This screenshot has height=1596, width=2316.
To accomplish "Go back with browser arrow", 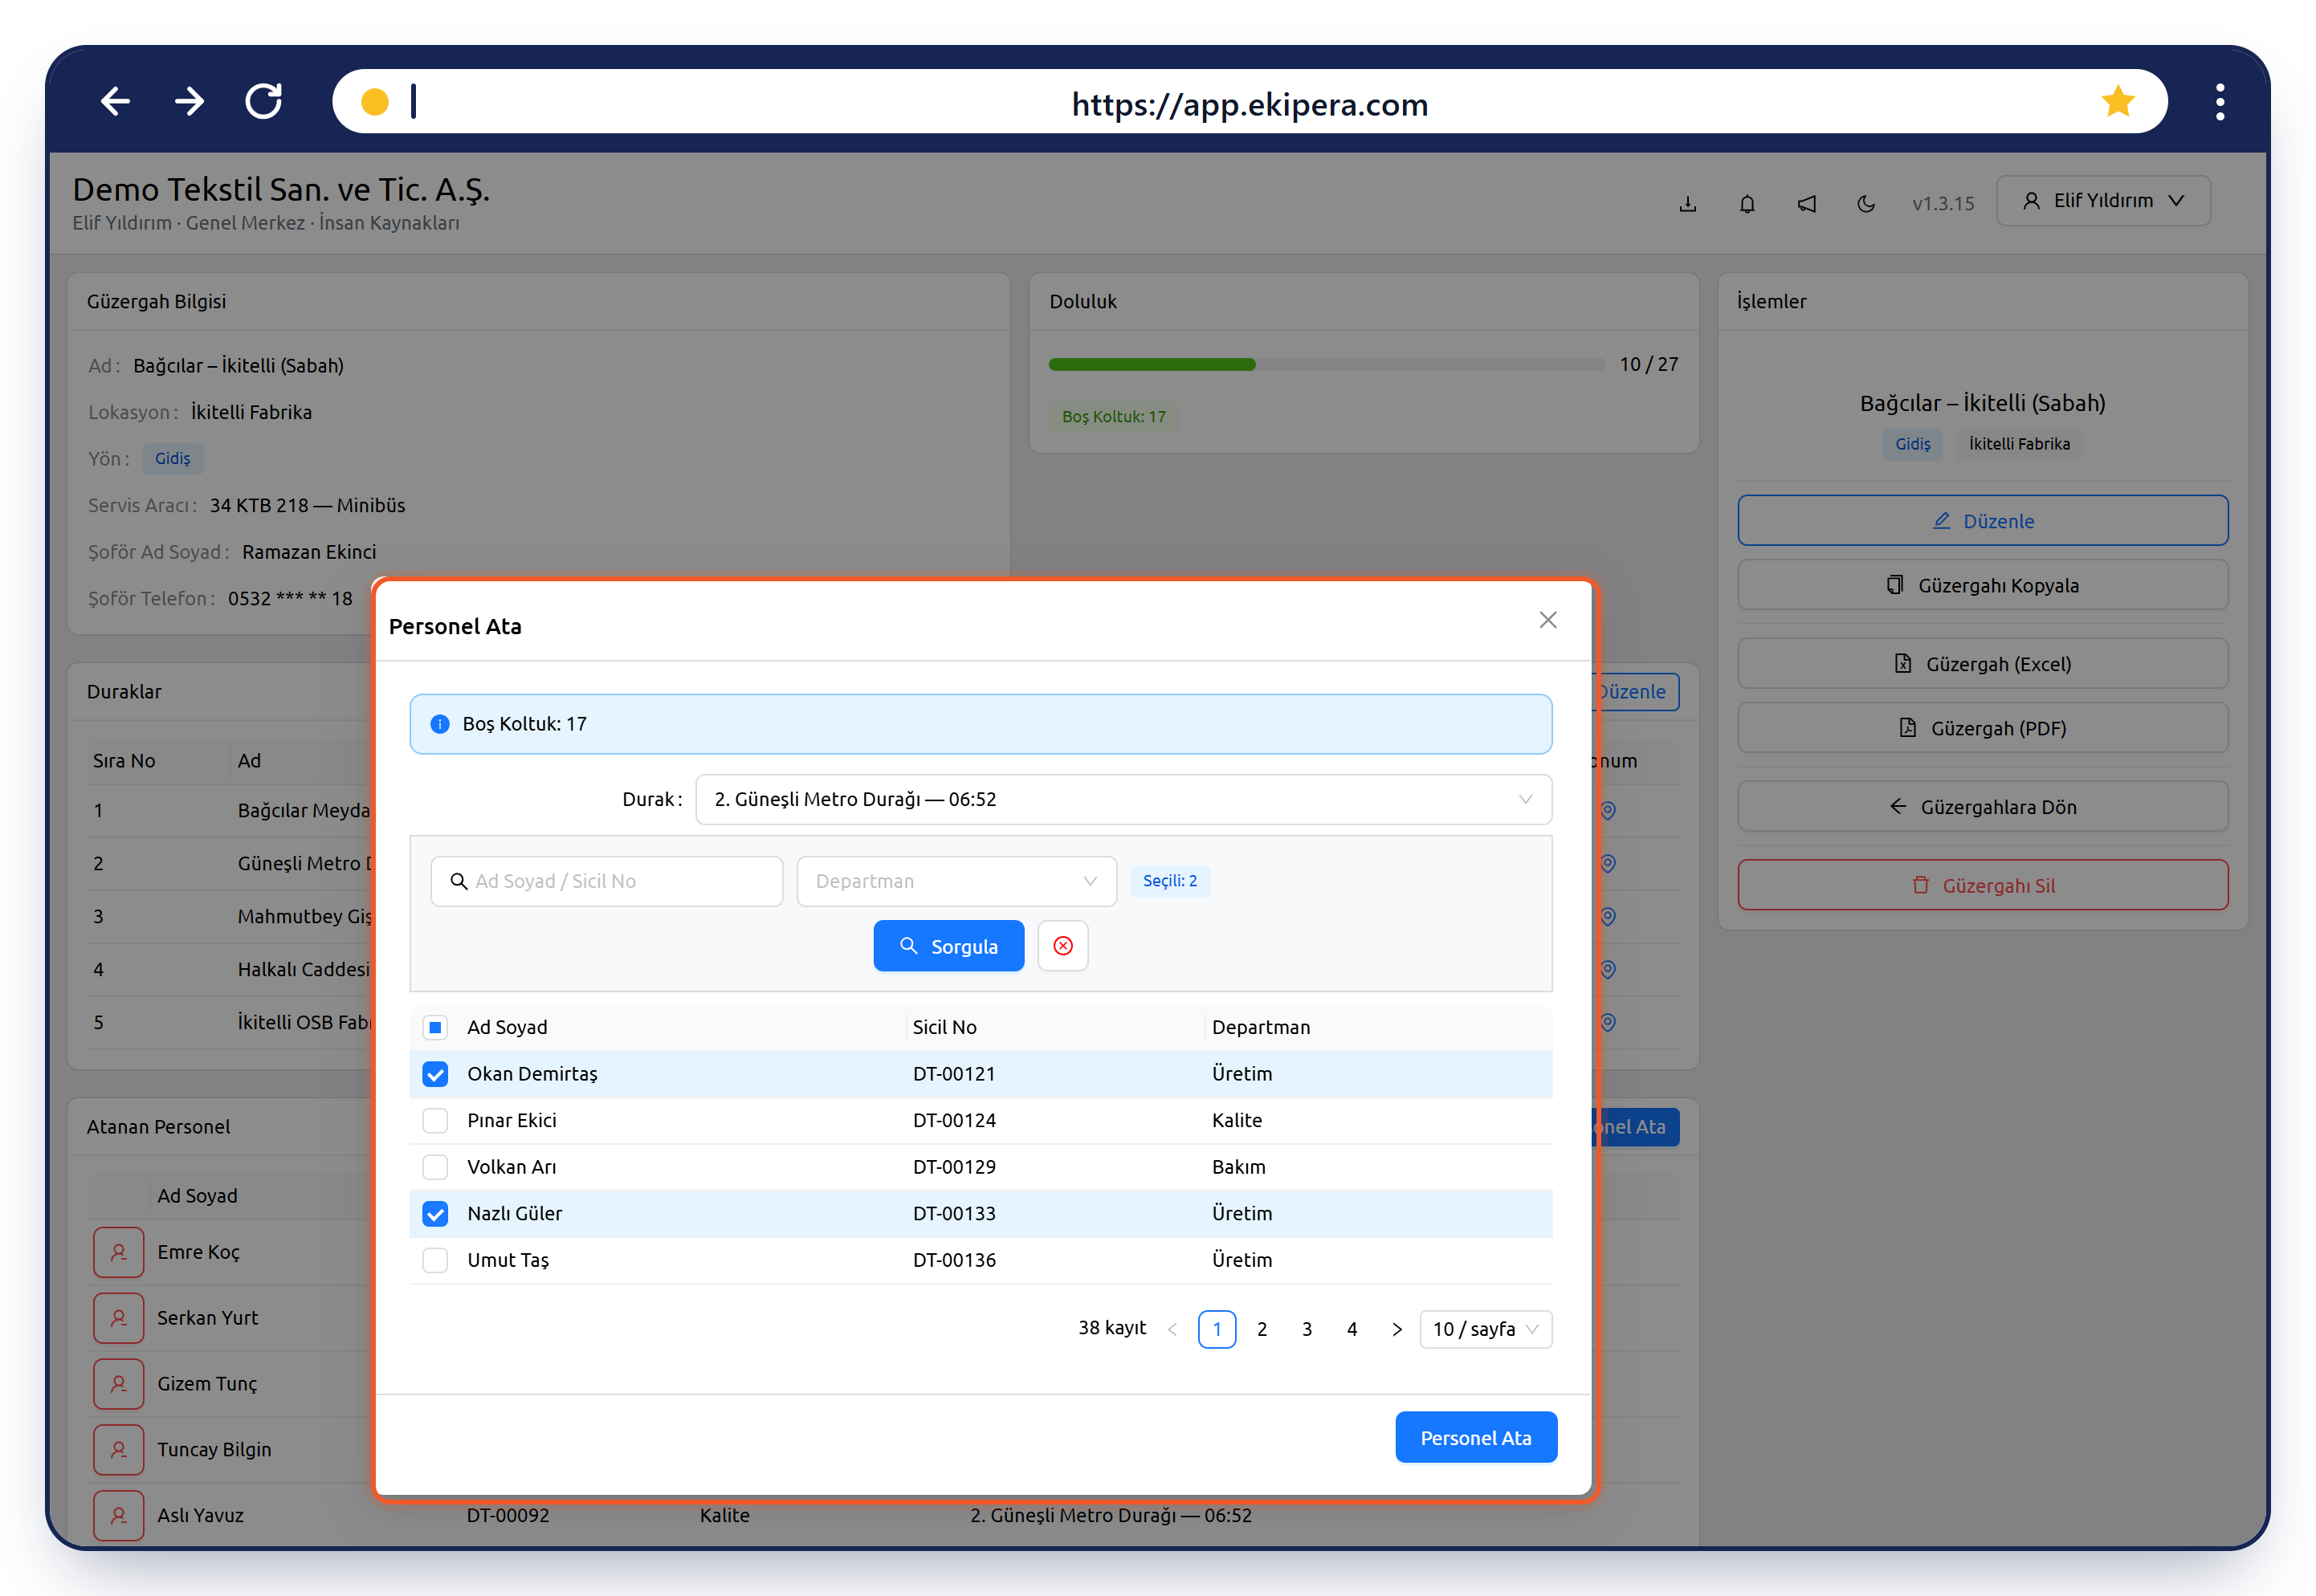I will click(116, 101).
